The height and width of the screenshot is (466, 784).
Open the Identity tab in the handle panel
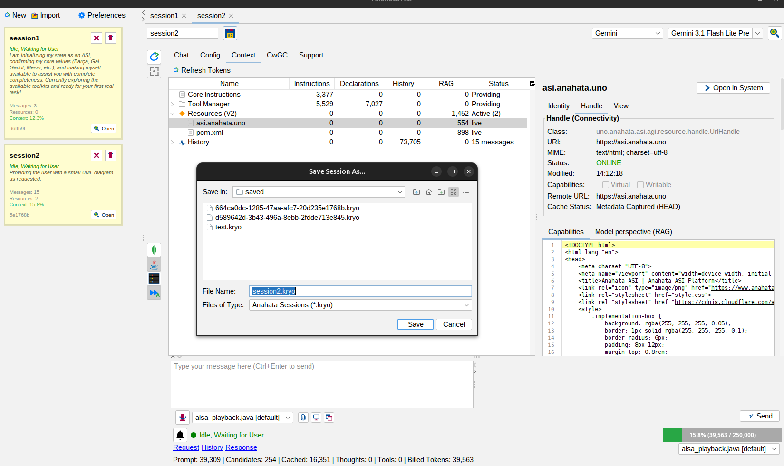558,106
